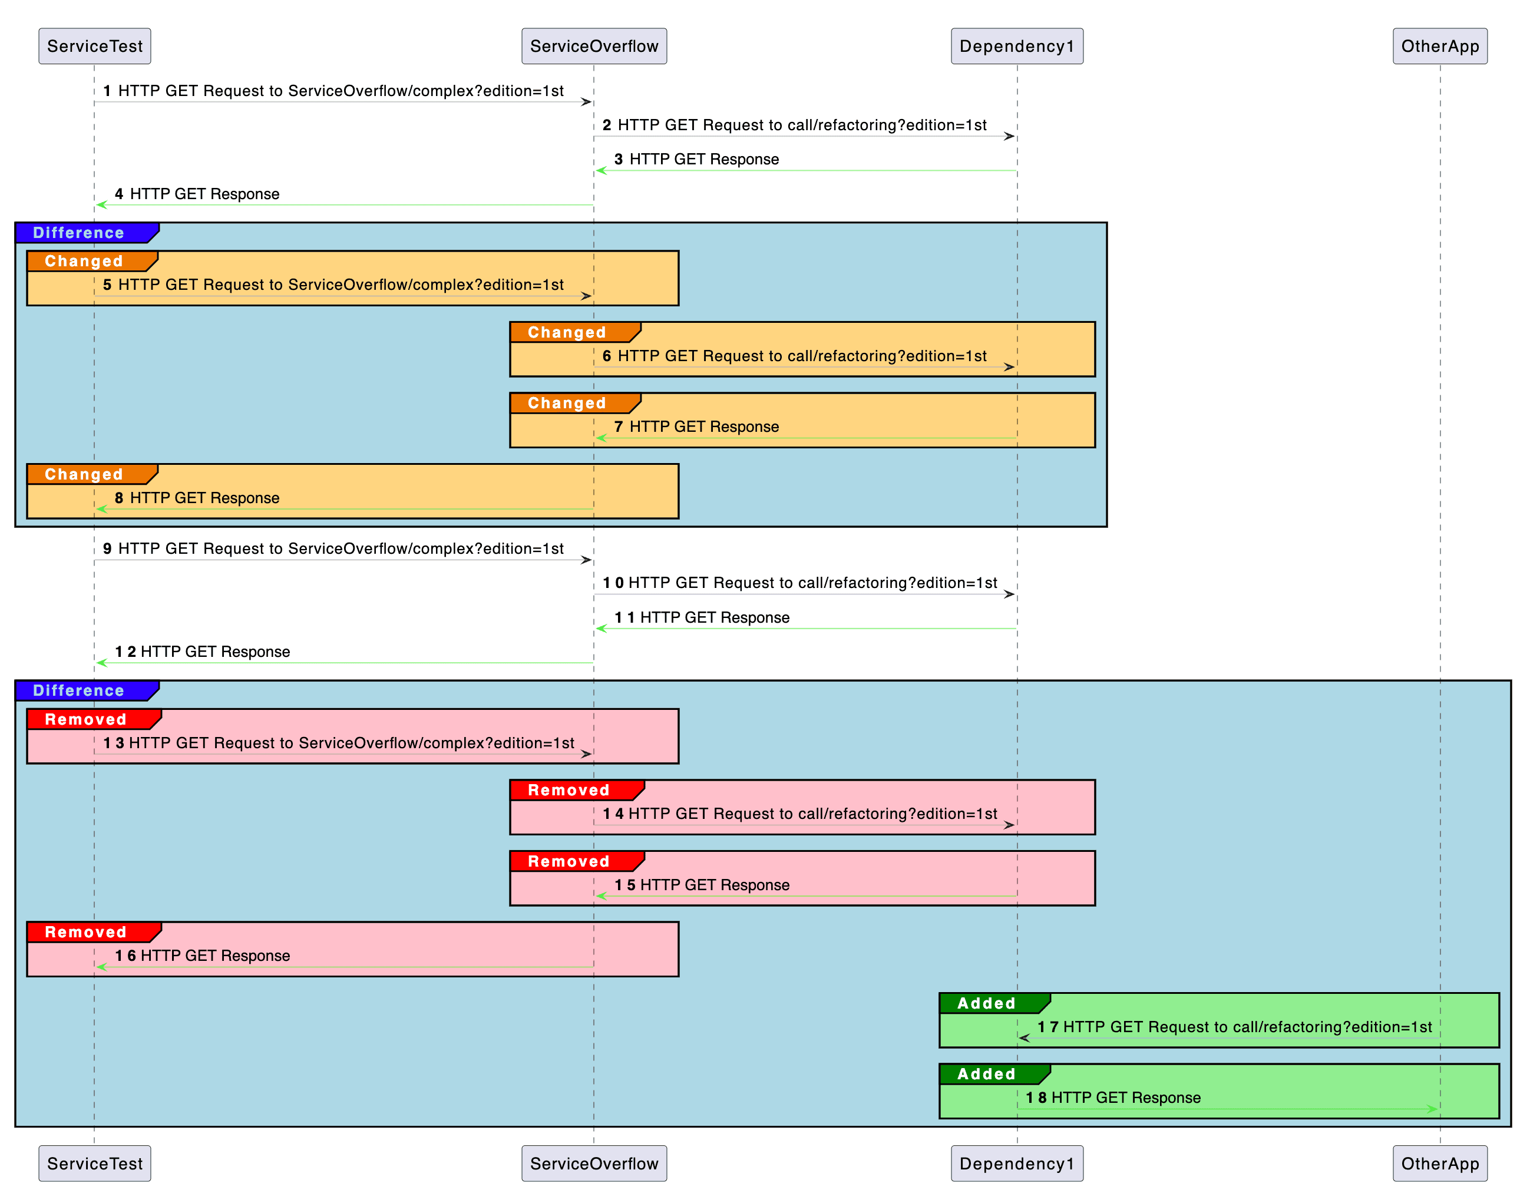
Task: Click the first Difference group label
Action: tap(78, 233)
